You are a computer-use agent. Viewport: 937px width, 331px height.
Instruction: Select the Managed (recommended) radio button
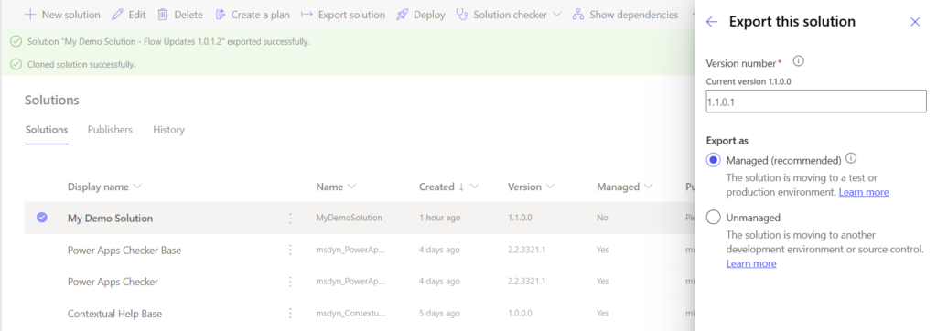[714, 160]
